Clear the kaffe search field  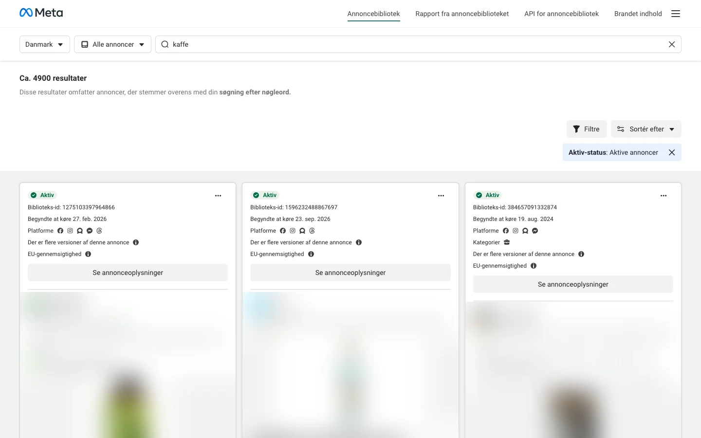(672, 44)
